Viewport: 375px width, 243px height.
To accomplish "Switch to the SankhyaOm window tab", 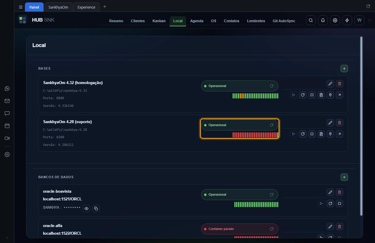I will tap(58, 7).
